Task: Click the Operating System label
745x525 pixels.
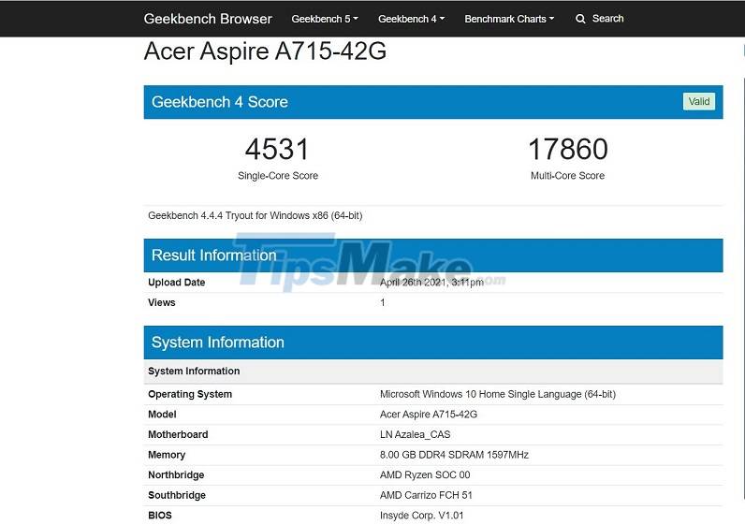Action: pos(190,394)
